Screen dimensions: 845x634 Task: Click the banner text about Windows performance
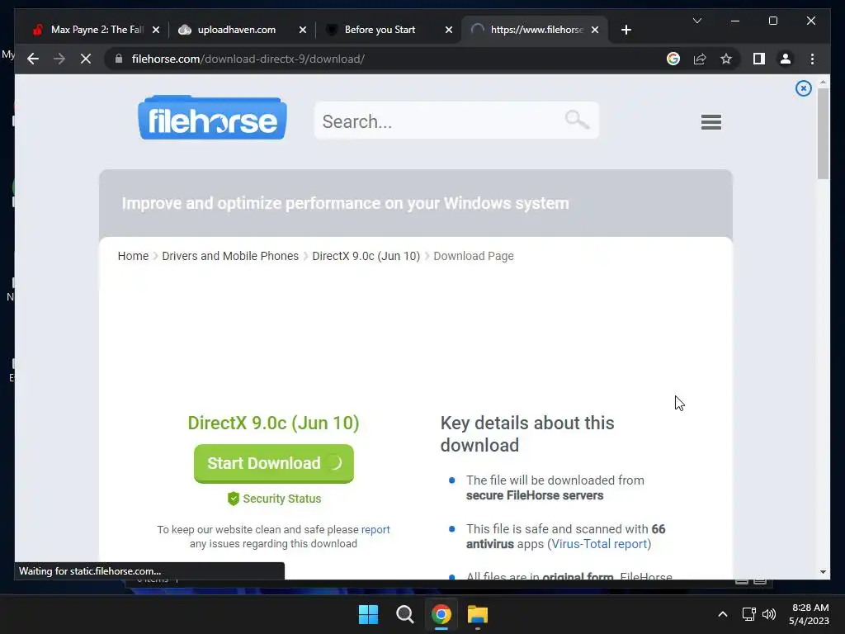coord(345,203)
